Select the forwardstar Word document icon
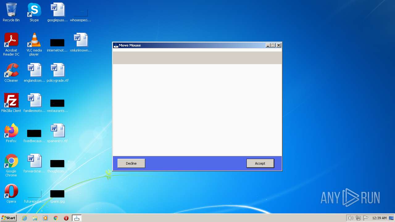395x222 pixels. tap(34, 163)
